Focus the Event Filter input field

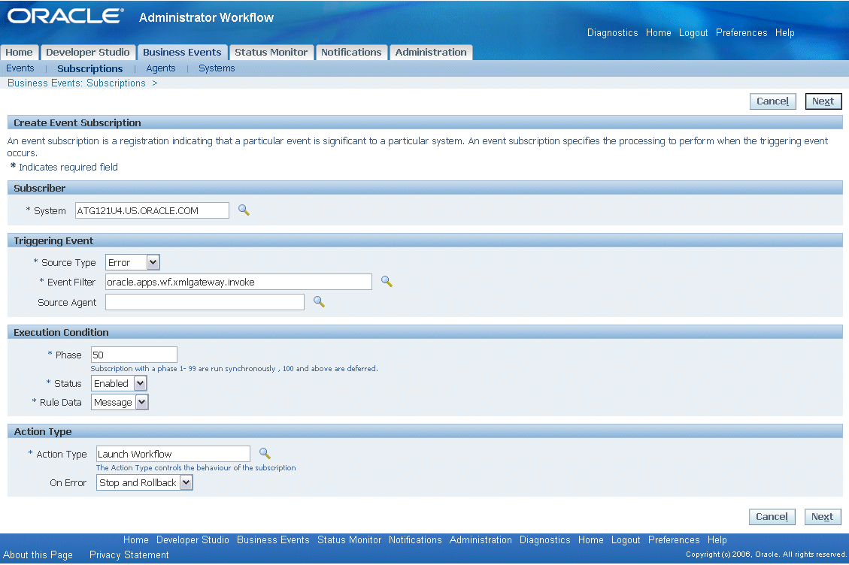click(x=239, y=282)
